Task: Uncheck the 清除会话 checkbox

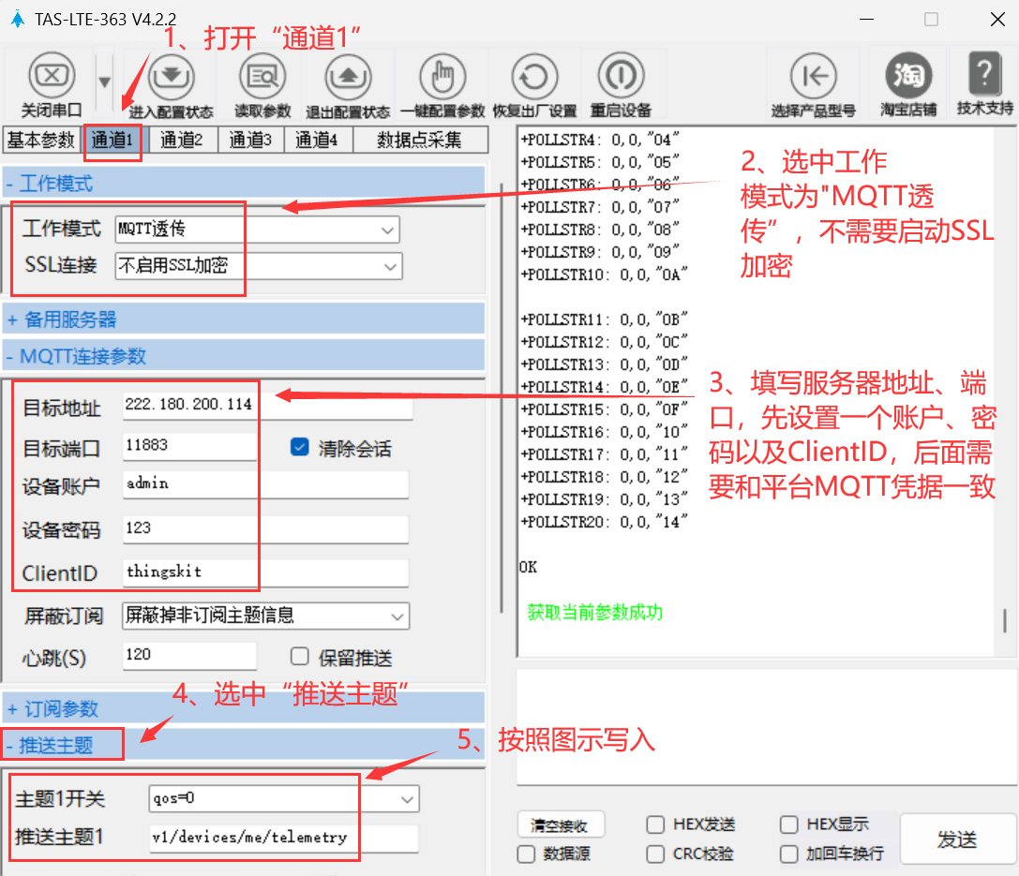Action: pyautogui.click(x=300, y=448)
